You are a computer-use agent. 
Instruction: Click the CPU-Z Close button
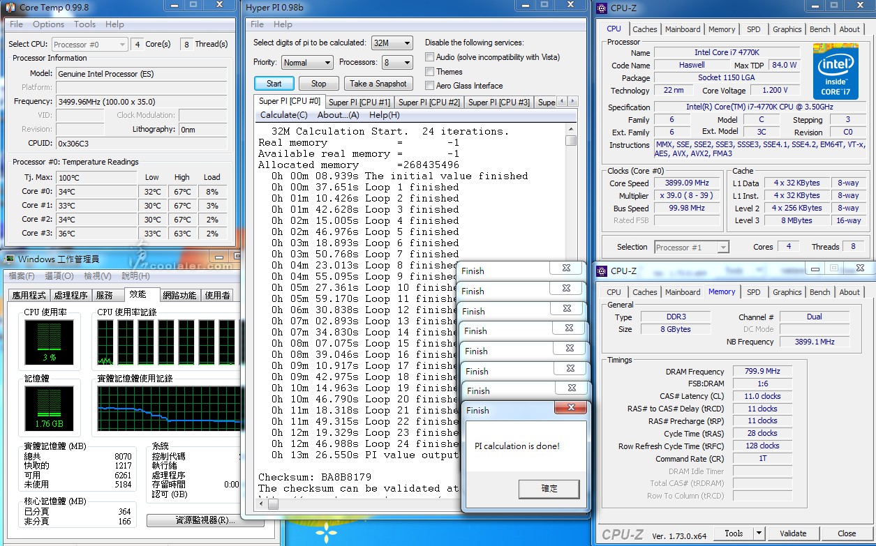pos(847,533)
